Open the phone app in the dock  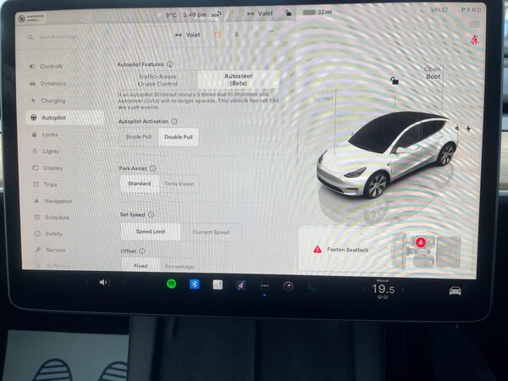point(312,286)
